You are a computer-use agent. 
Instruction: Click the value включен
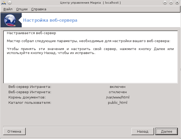pos(118,87)
